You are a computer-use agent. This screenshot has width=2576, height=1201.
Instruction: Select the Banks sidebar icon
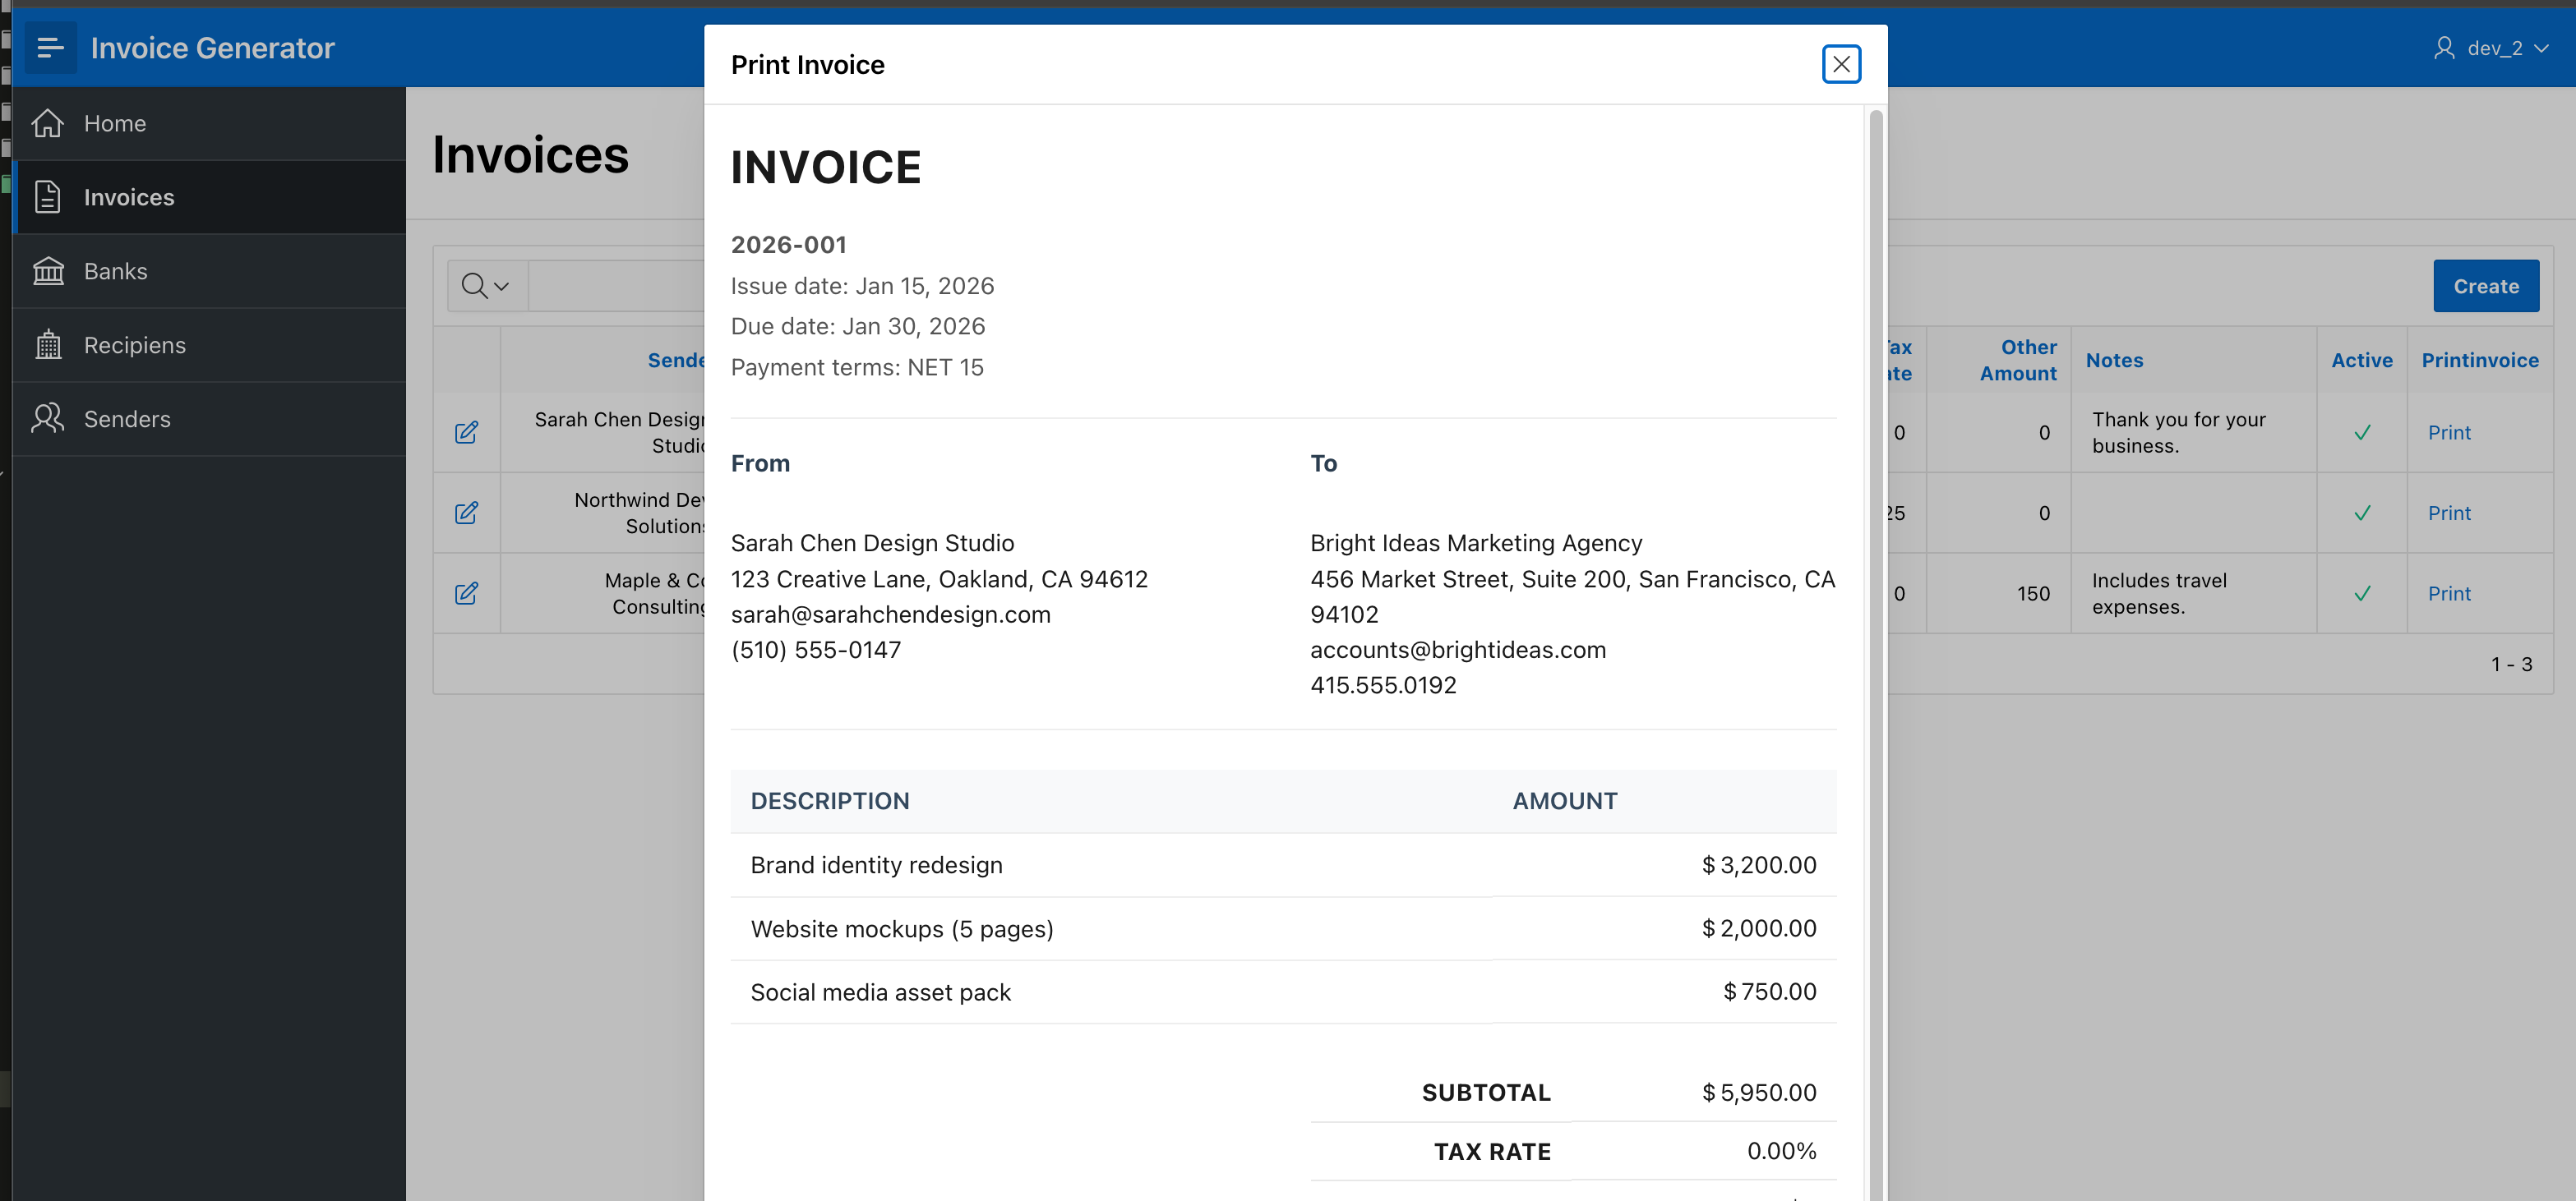48,271
